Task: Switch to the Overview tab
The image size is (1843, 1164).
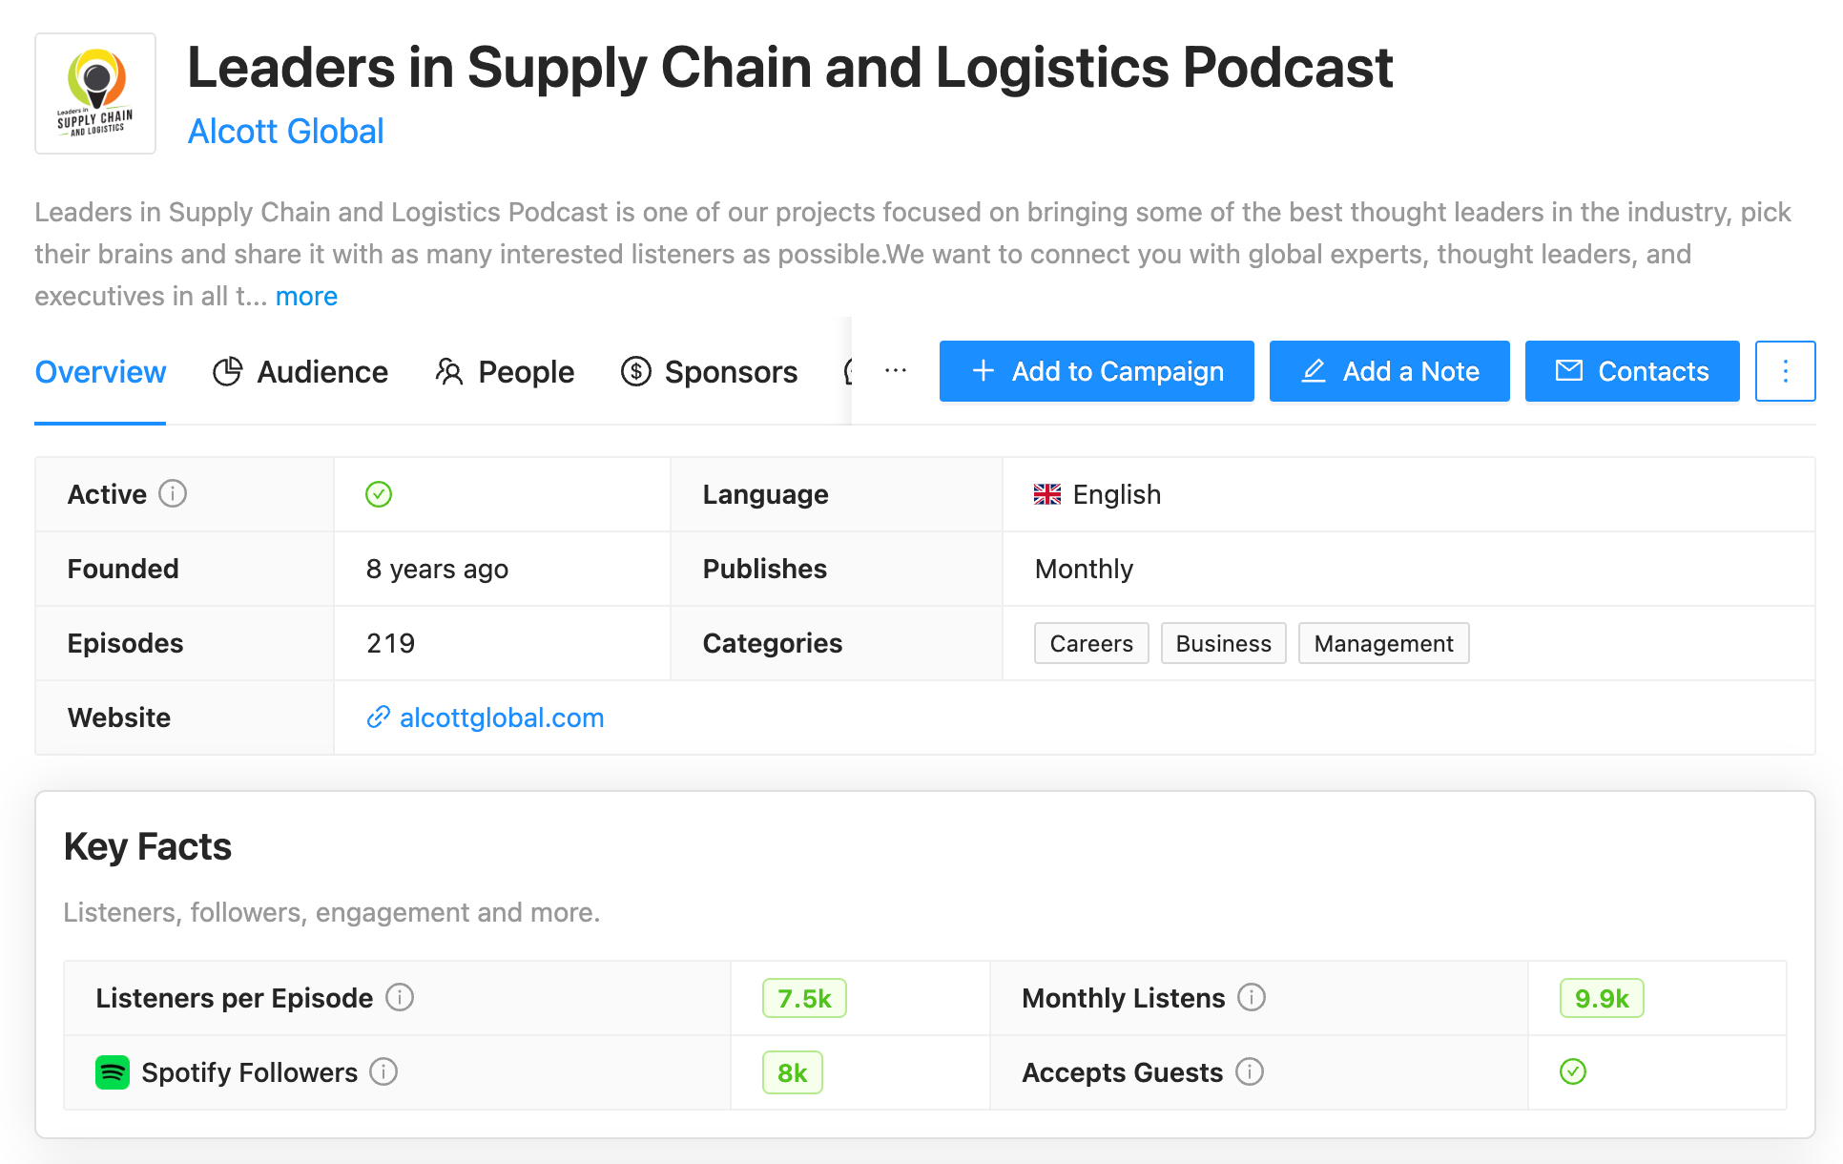Action: (x=99, y=372)
